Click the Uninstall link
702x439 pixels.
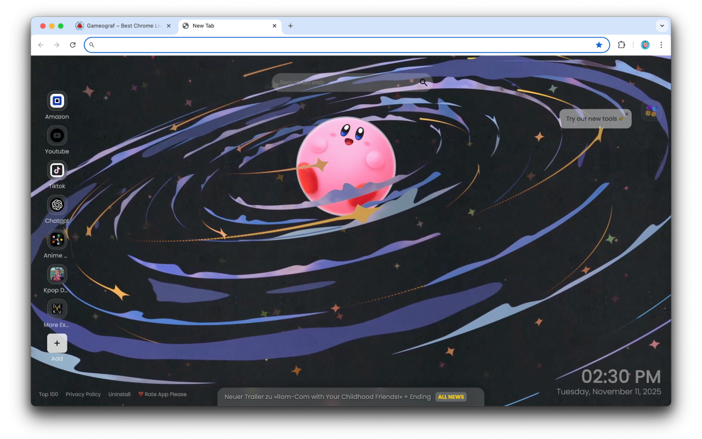(x=120, y=394)
